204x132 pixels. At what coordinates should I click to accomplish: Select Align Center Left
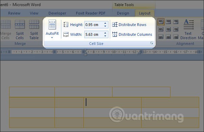[x=161, y=29]
